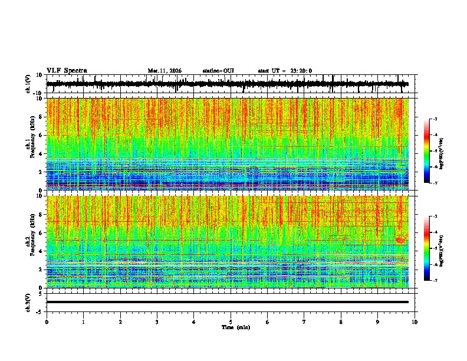
Task: Click the red circular blob in ch.2 spectrogram
Action: (x=401, y=239)
